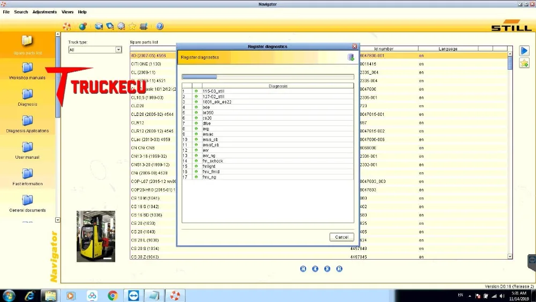
Task: Click the Language column header
Action: pyautogui.click(x=448, y=49)
